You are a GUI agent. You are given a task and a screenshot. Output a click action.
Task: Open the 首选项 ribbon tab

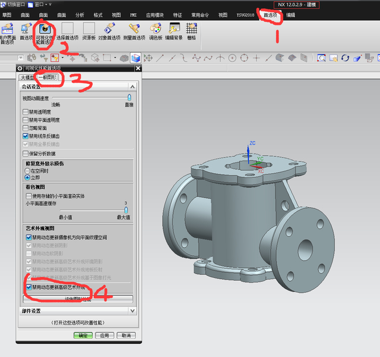(272, 15)
